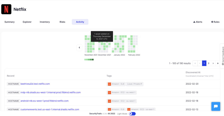Click the HOSTNAME badge on beehiveui2d row

click(13, 84)
